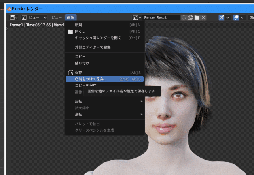Select コピー menu entry
Viewport: 254px width, 175px height.
104,57
